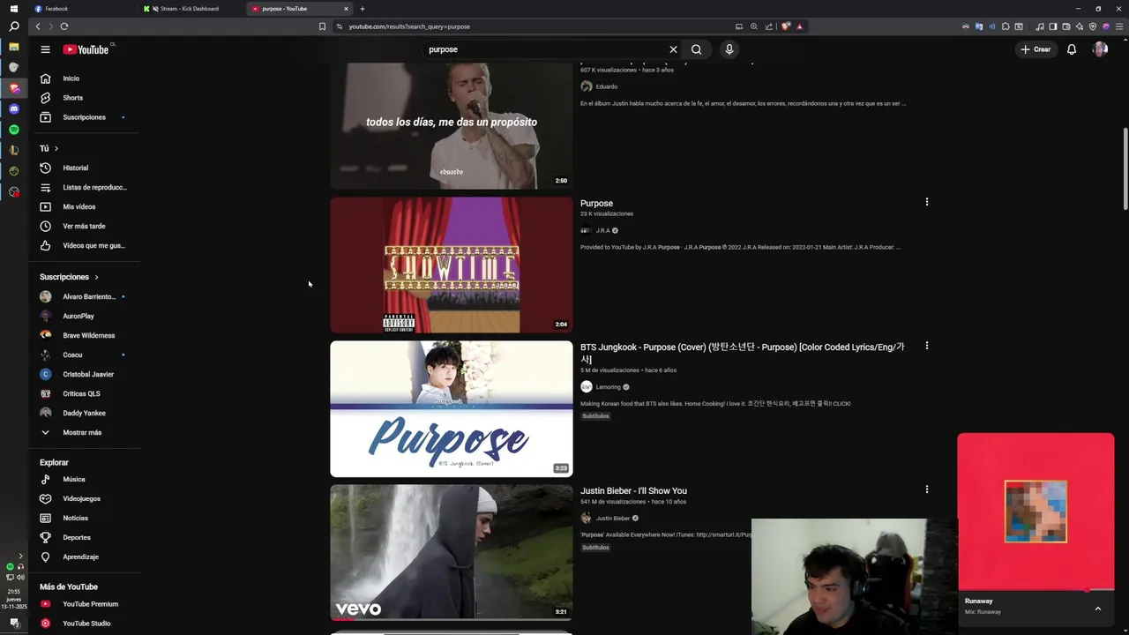This screenshot has width=1129, height=635.
Task: Bookmark this page icon
Action: point(322,26)
